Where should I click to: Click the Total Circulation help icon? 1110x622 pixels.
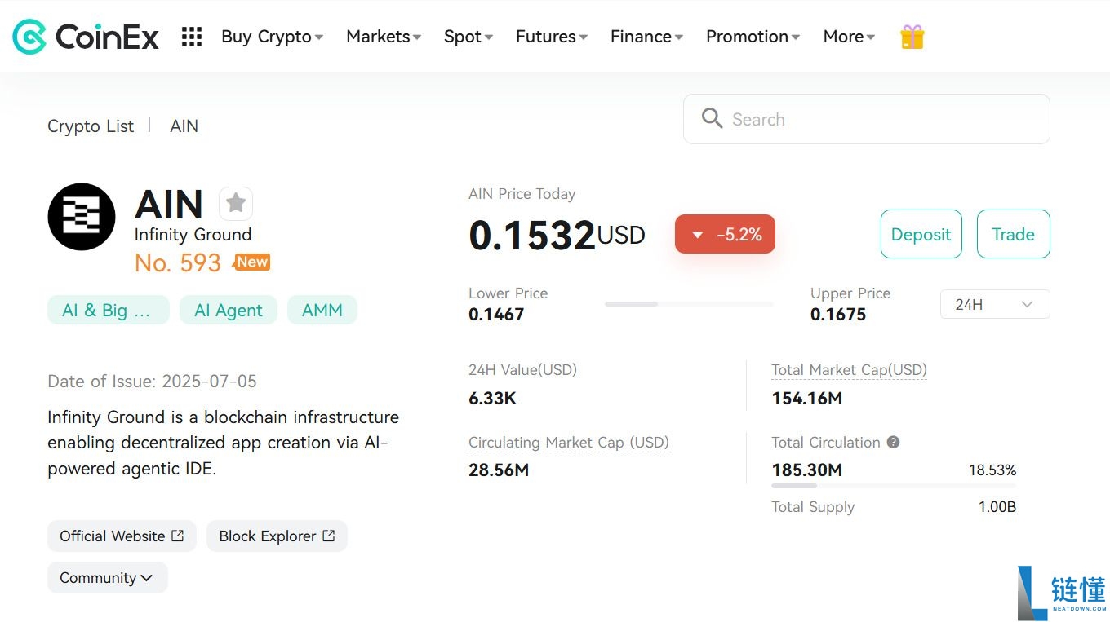click(x=893, y=442)
